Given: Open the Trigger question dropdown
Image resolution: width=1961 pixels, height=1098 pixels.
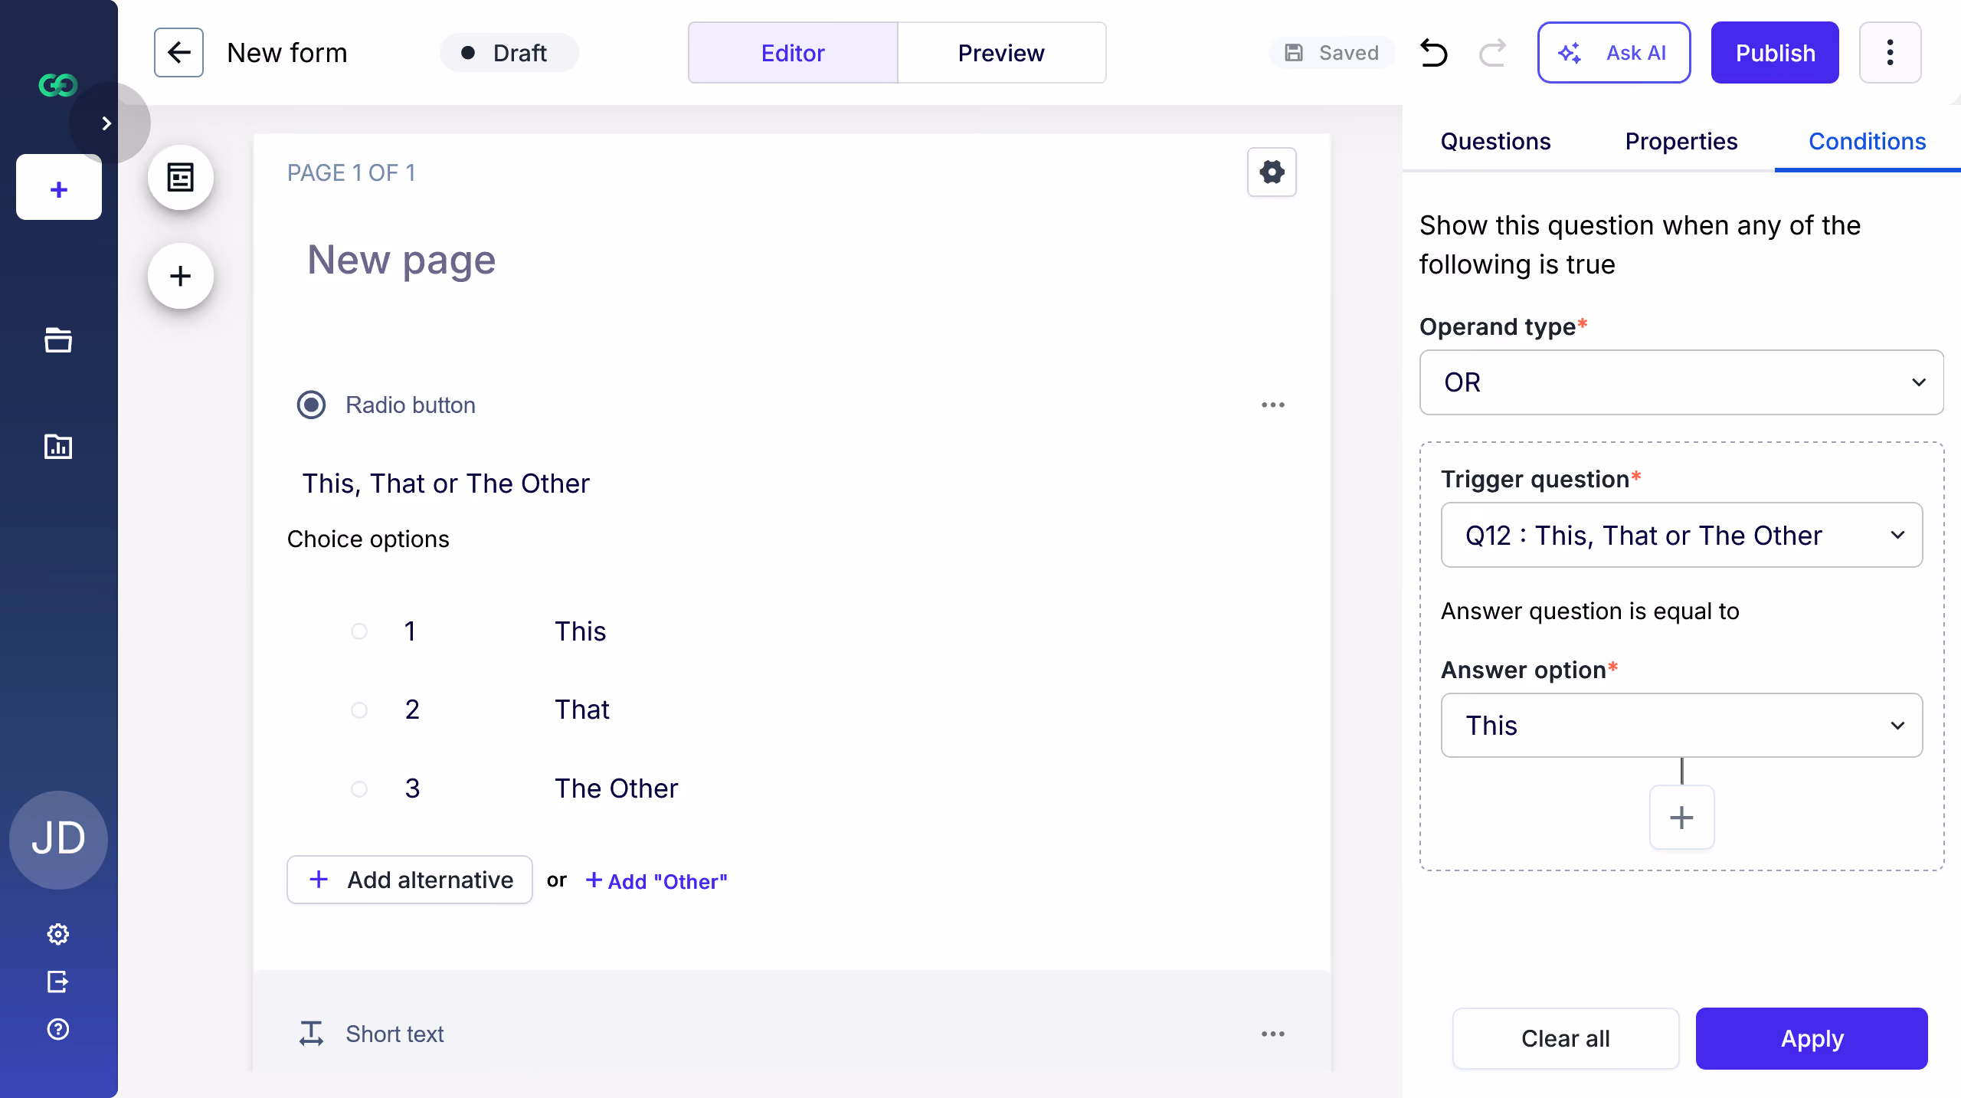Looking at the screenshot, I should tap(1681, 535).
